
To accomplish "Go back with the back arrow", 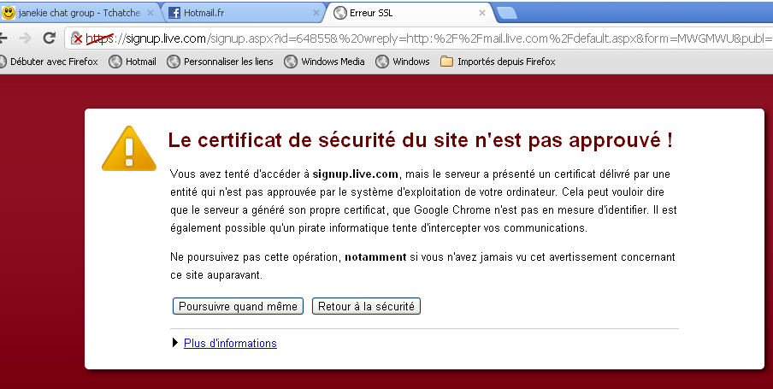I will (3, 38).
